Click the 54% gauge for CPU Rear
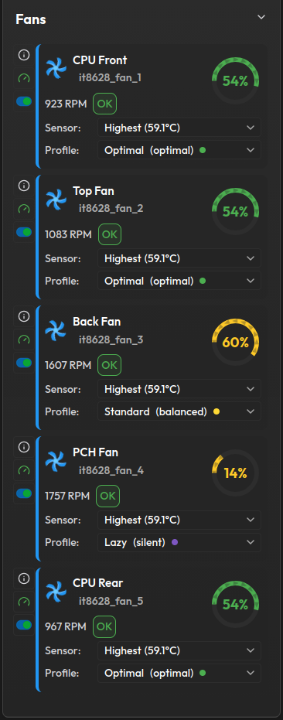 pos(235,604)
